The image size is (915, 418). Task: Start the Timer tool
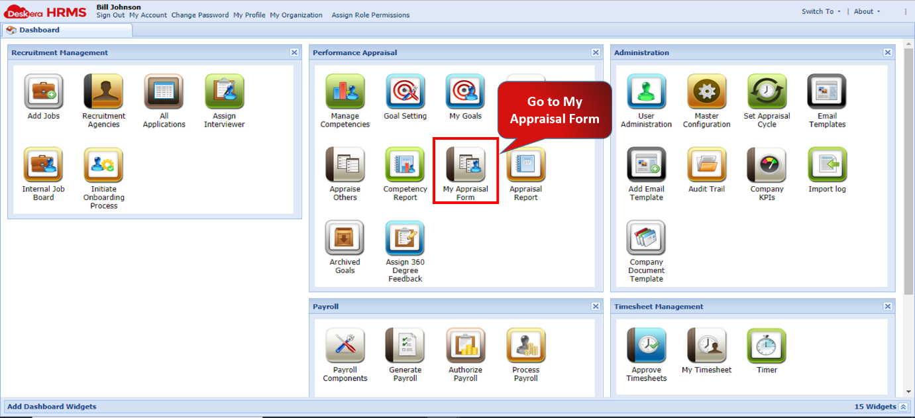pyautogui.click(x=767, y=347)
